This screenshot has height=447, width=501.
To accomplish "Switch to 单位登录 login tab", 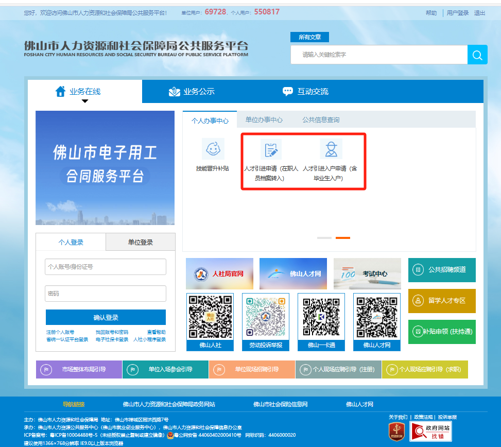I will pos(140,242).
